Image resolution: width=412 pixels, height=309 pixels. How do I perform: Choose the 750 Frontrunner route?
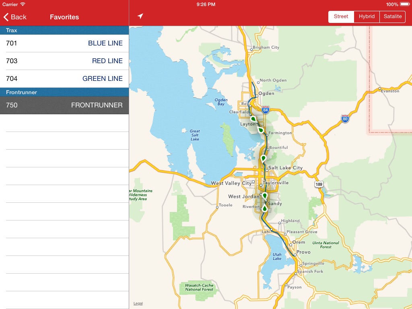tap(64, 105)
